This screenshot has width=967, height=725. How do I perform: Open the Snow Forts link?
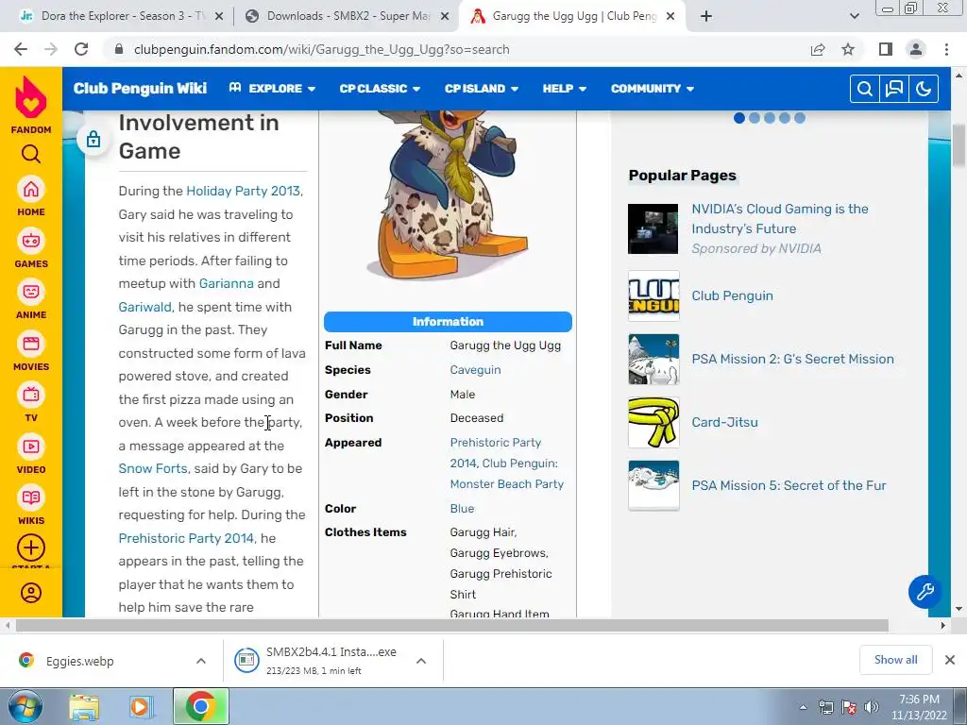click(x=152, y=468)
